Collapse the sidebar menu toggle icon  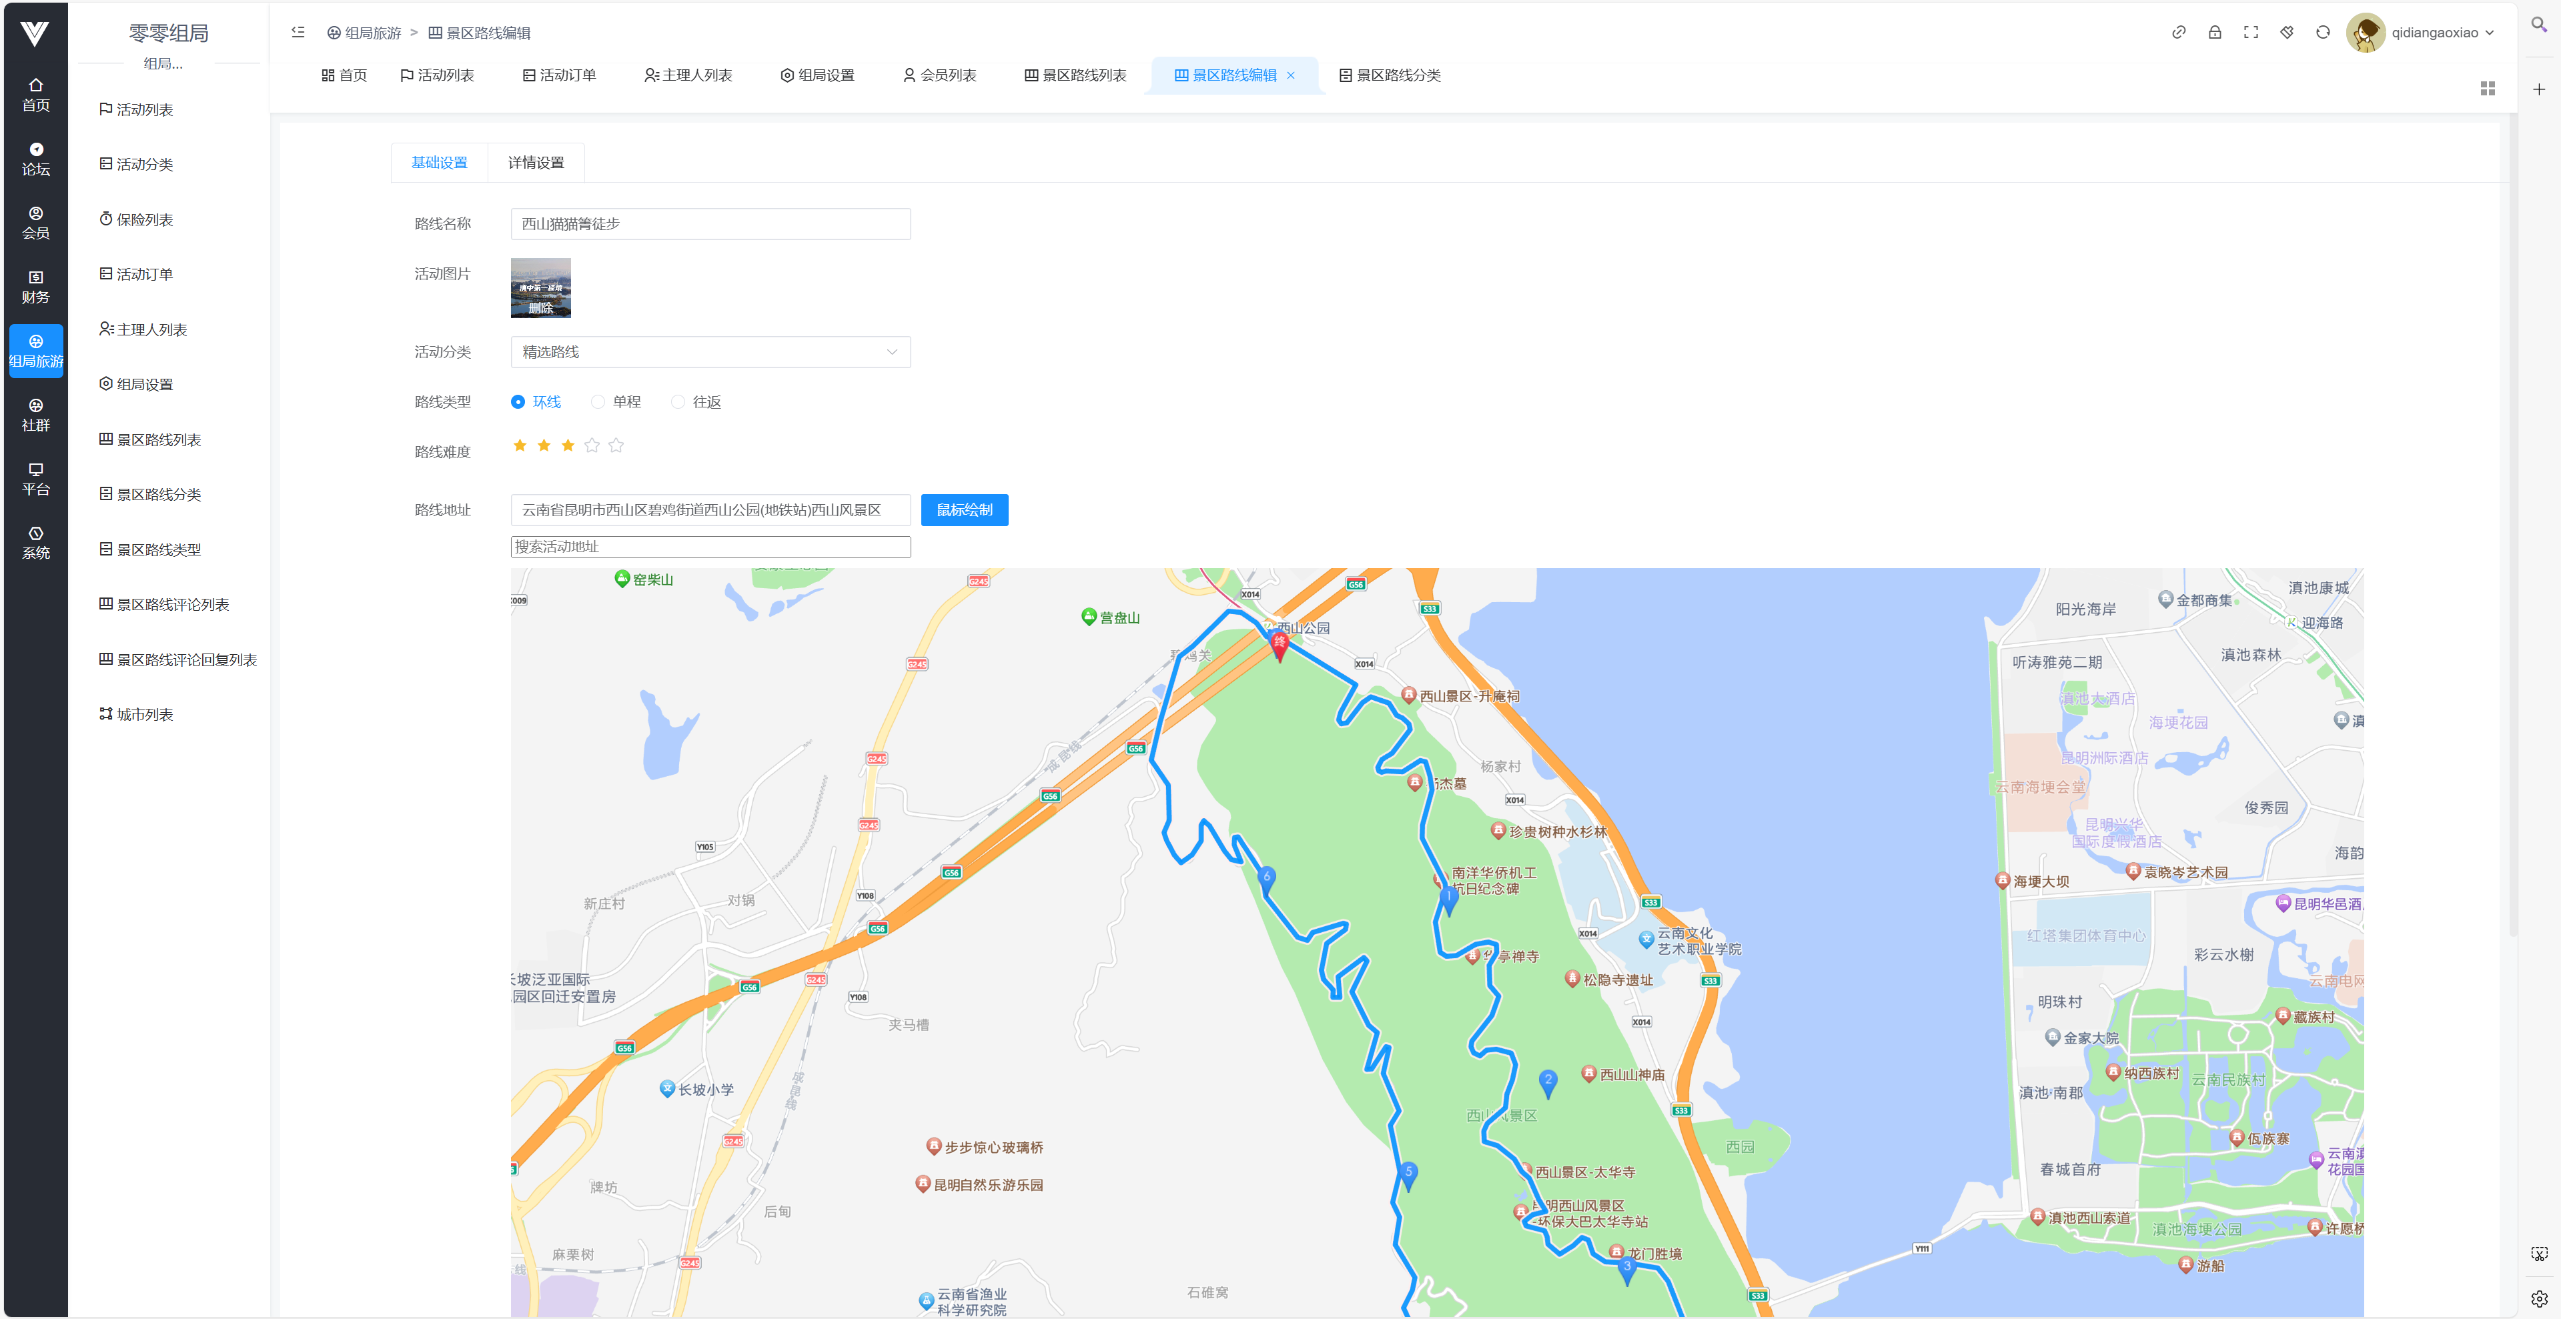(298, 33)
